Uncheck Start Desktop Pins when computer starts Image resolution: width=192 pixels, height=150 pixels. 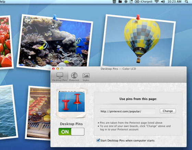pos(98,140)
